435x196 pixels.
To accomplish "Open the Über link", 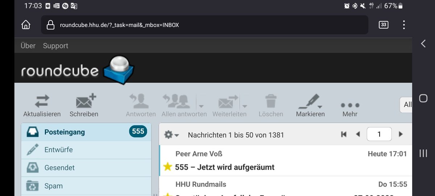I will click(x=28, y=46).
